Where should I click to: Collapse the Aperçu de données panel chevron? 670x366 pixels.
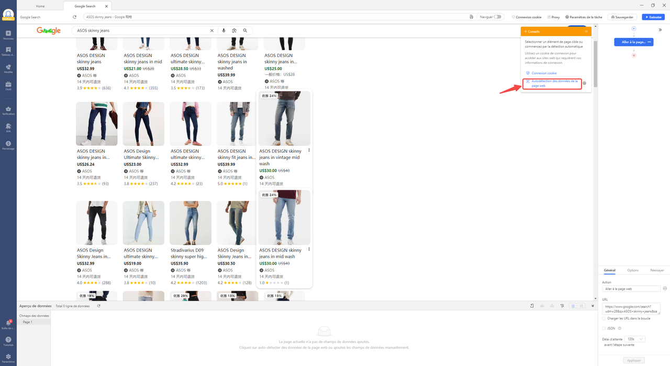click(x=593, y=306)
